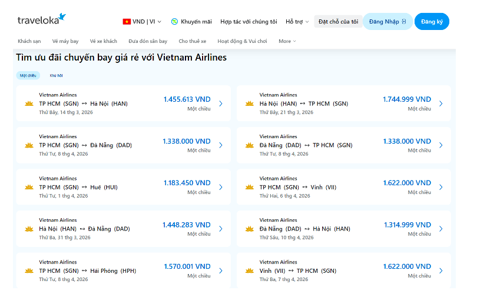Image resolution: width=477 pixels, height=294 pixels.
Task: Click the Vietnam Airlines deals page heading
Action: (121, 58)
